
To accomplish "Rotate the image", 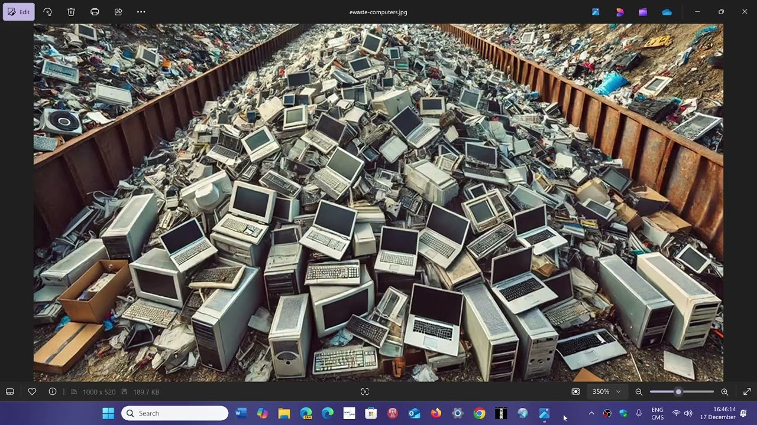I will point(47,12).
